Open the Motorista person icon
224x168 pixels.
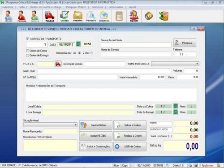click(x=35, y=16)
